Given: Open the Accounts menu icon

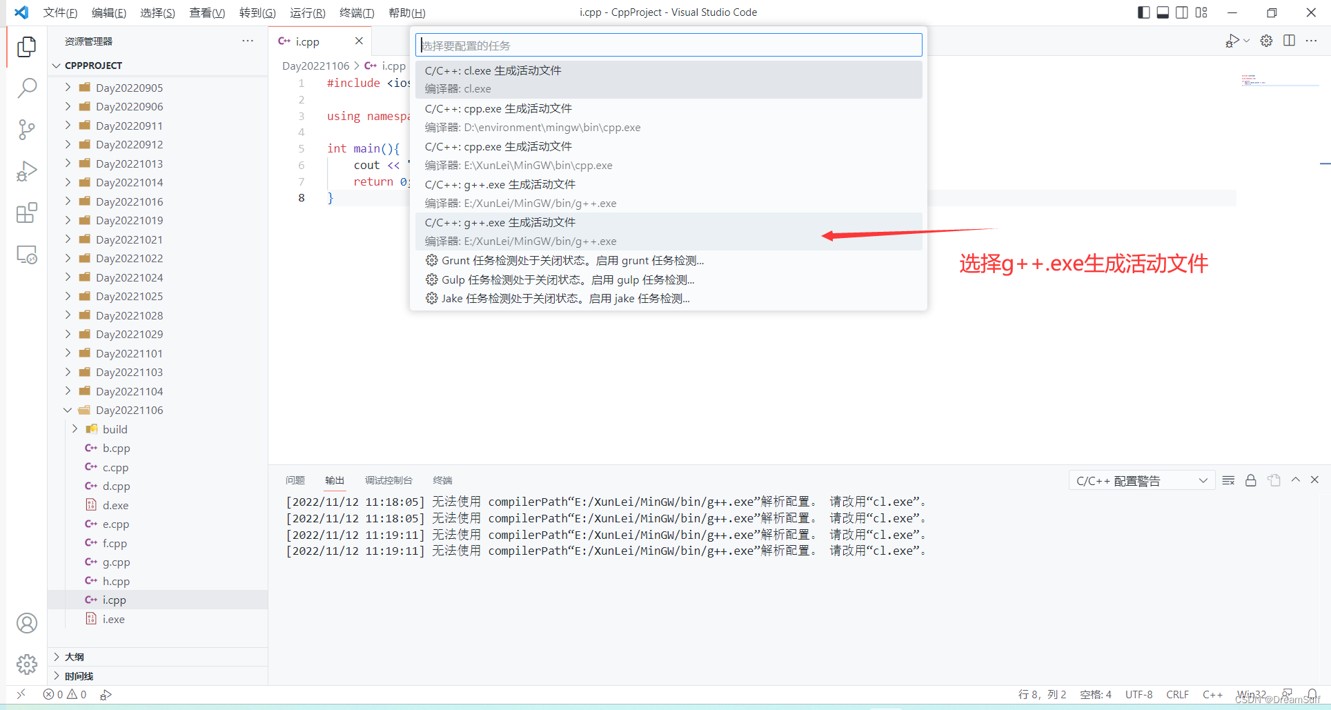Looking at the screenshot, I should 26,623.
